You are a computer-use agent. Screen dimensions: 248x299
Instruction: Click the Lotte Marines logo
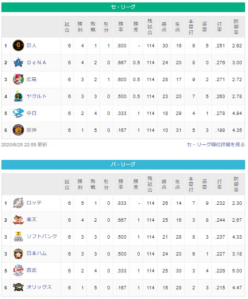18,203
